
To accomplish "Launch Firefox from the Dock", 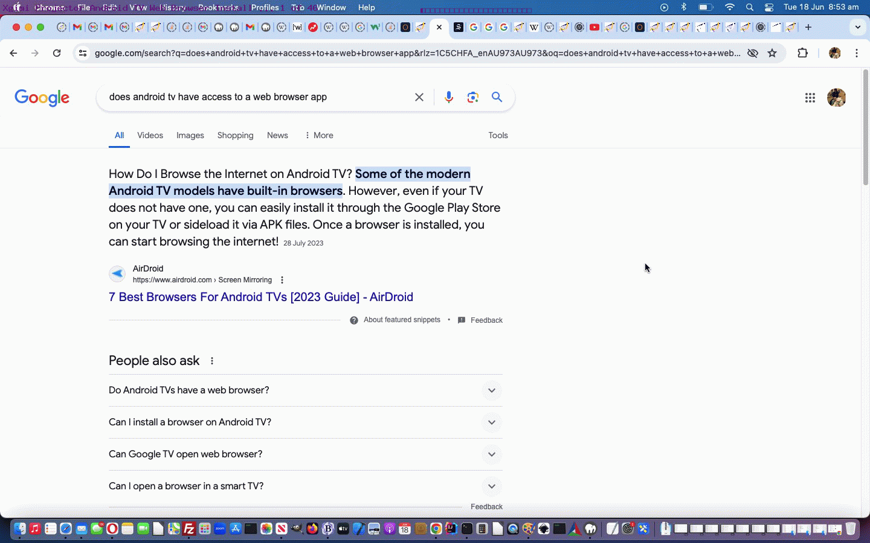I will point(312,529).
